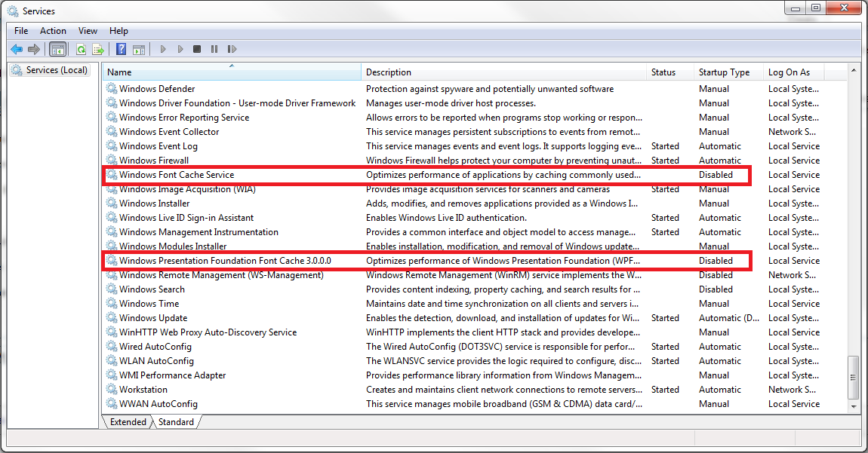The height and width of the screenshot is (453, 868).
Task: Click the Export List toolbar icon
Action: pos(97,49)
